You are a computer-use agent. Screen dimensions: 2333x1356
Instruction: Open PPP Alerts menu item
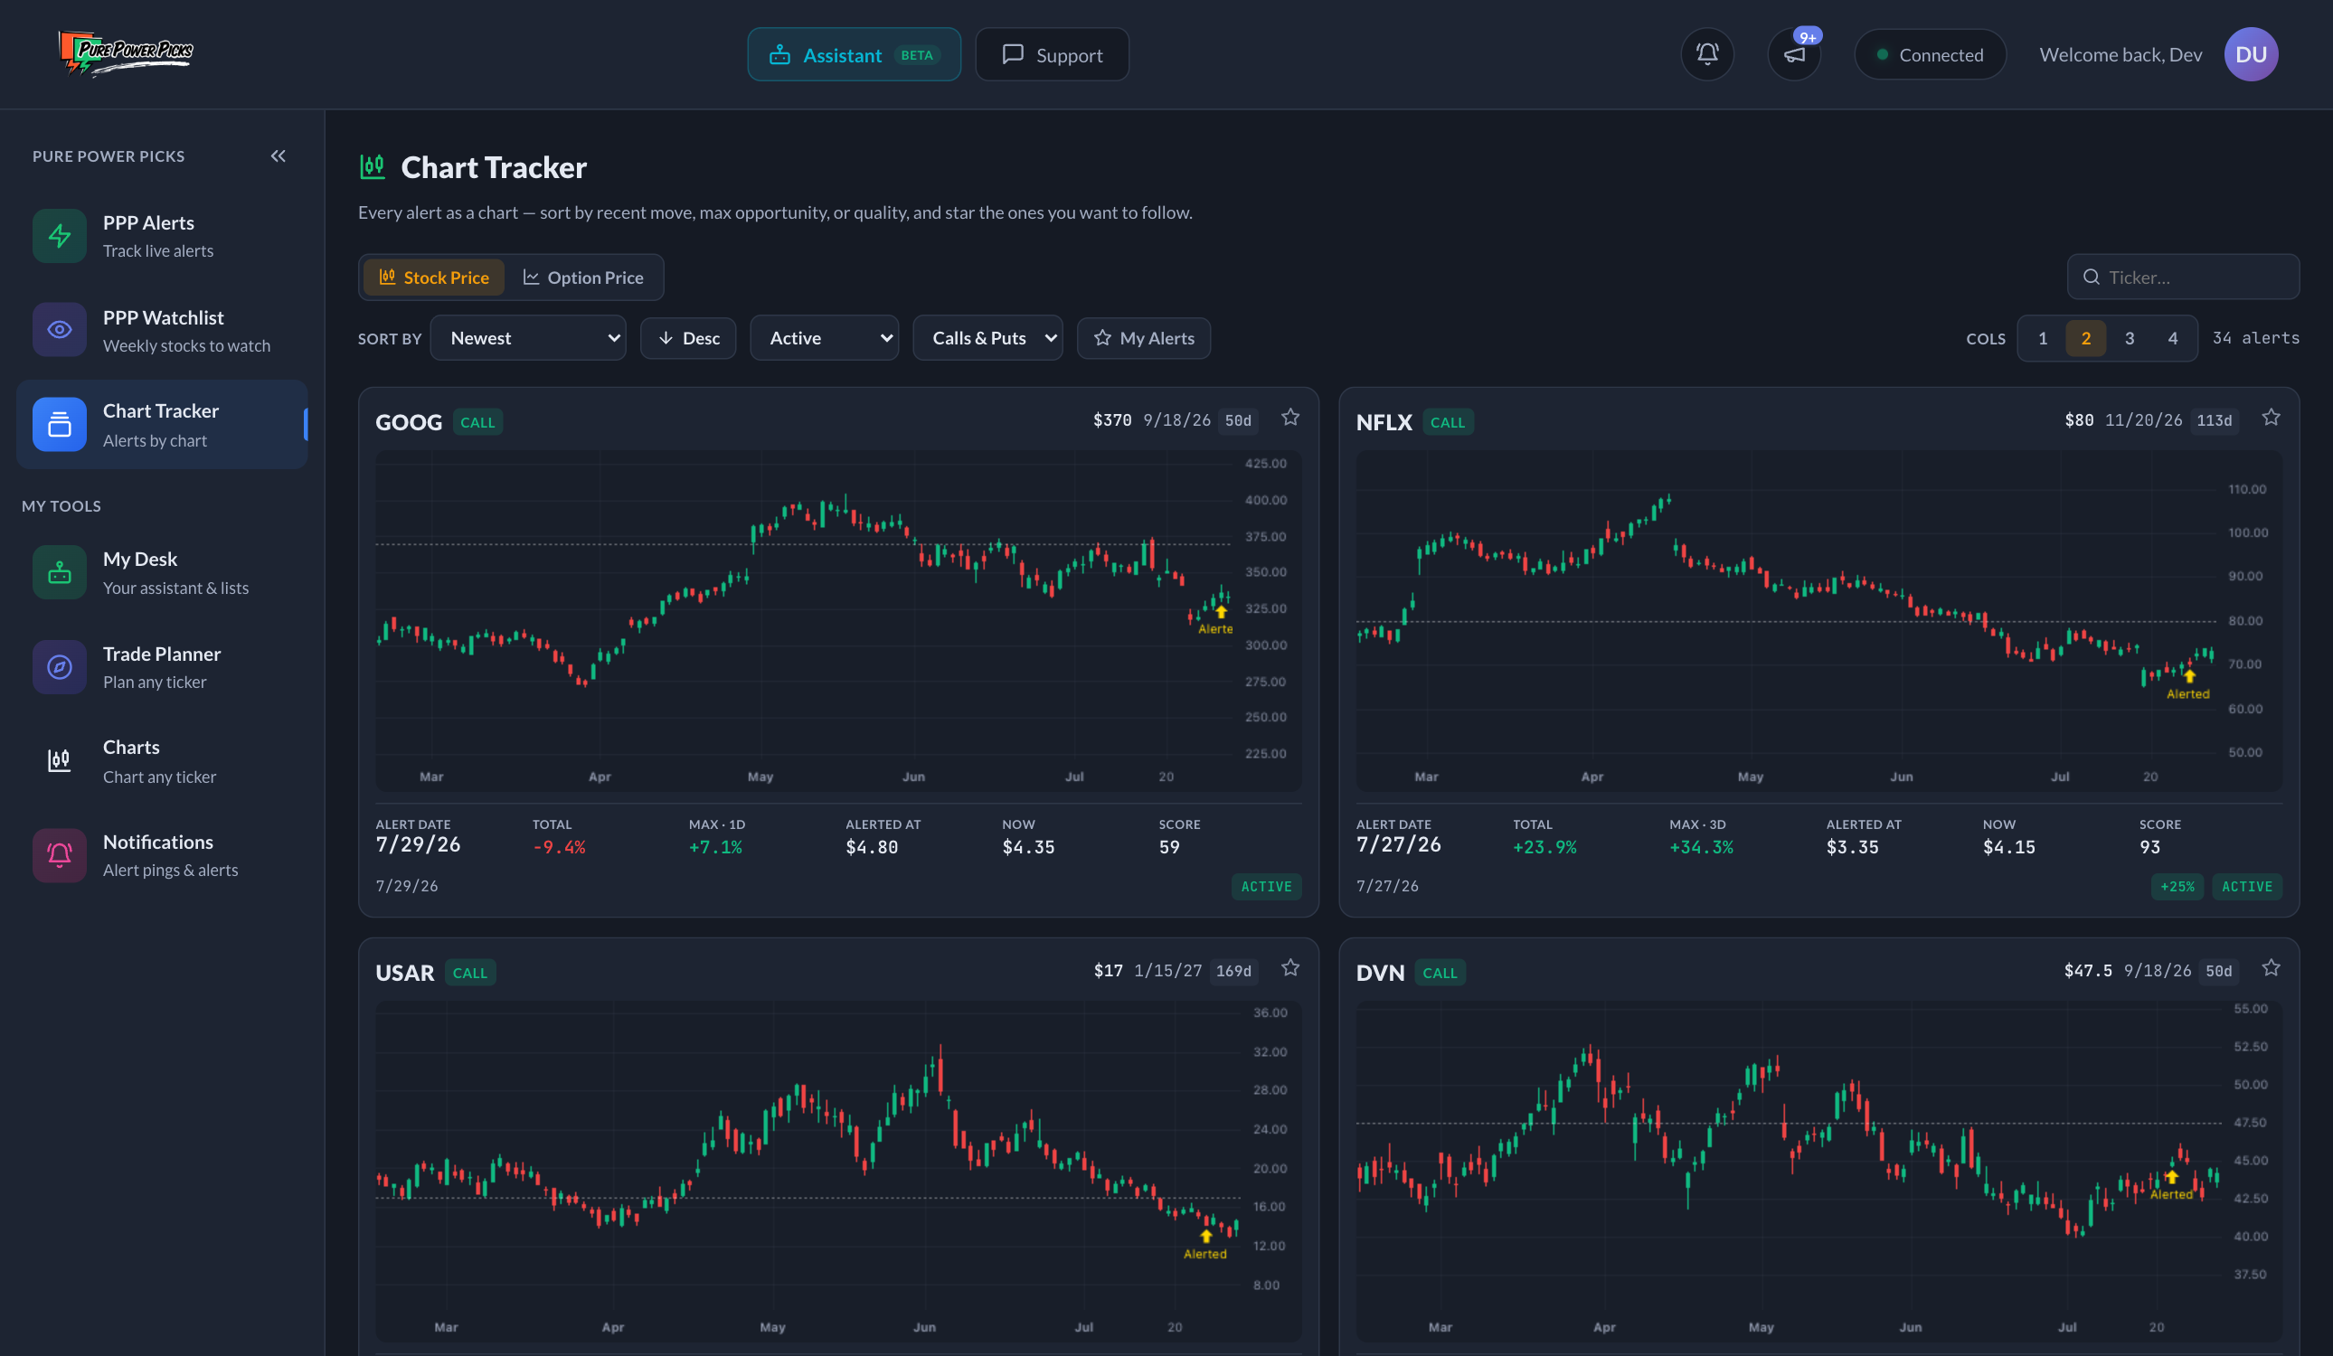pos(162,236)
